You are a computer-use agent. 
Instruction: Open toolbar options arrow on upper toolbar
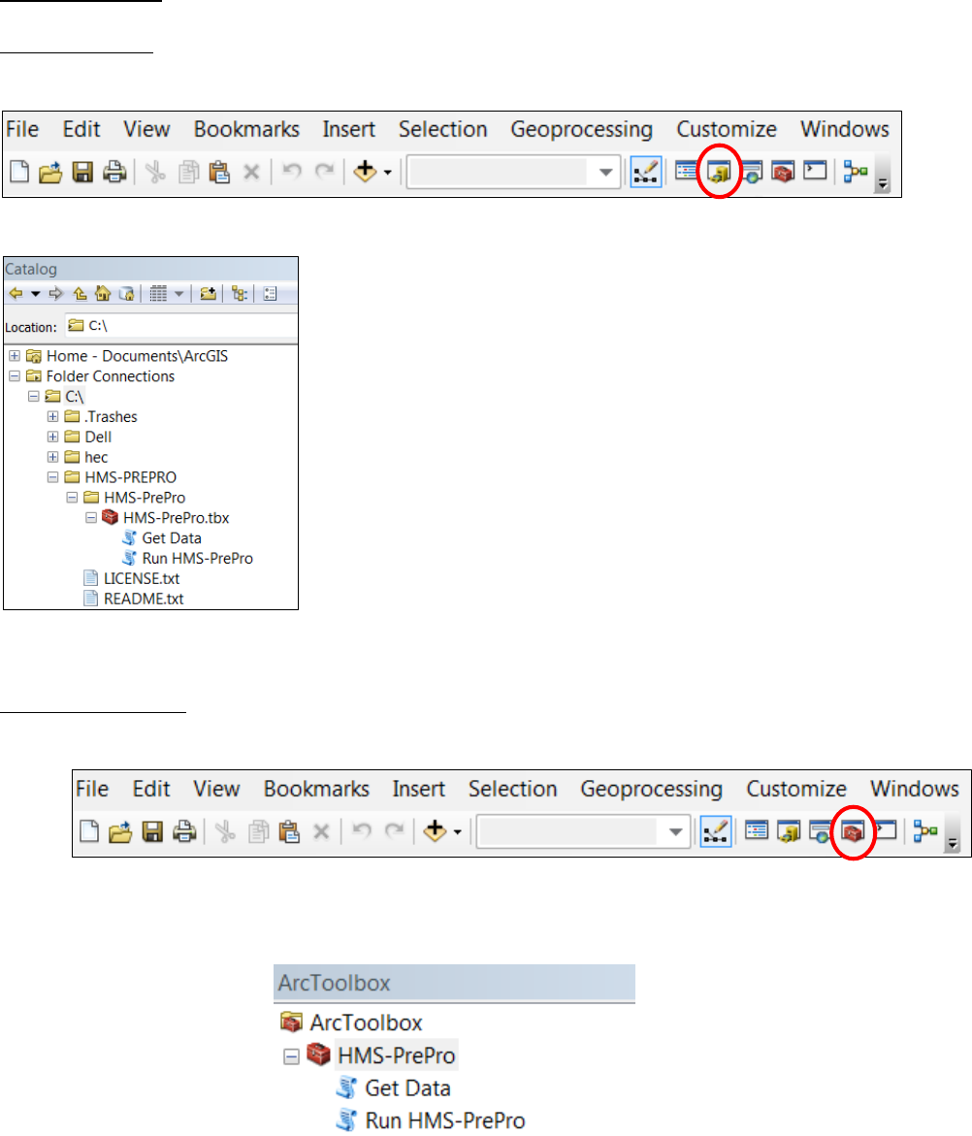coord(882,184)
